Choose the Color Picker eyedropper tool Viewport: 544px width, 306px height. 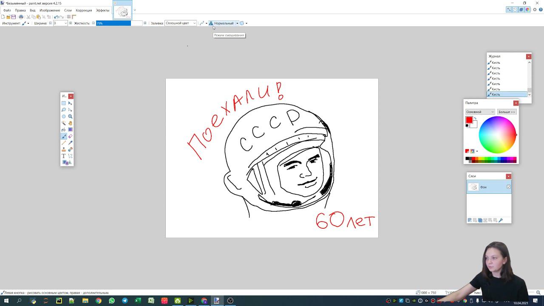[x=70, y=143]
